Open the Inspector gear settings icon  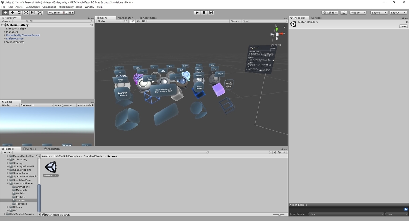pyautogui.click(x=407, y=22)
